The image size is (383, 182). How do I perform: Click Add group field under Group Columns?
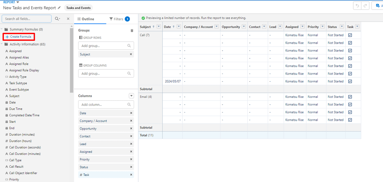106,73
